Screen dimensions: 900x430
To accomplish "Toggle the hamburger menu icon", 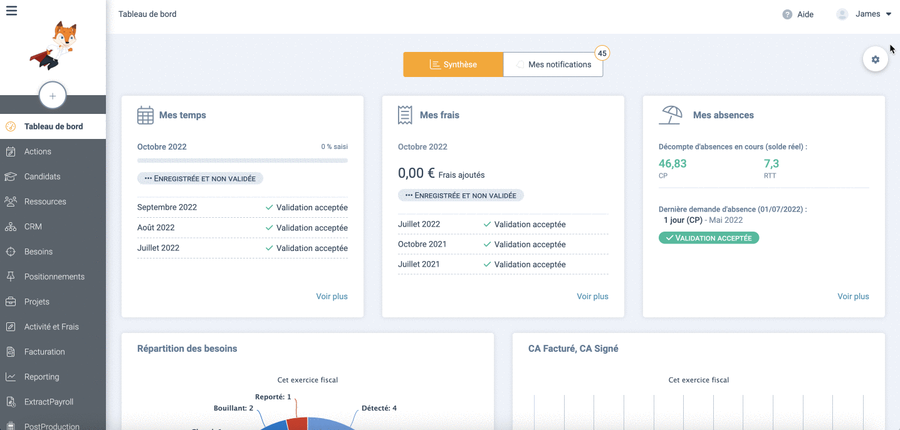I will pos(11,11).
